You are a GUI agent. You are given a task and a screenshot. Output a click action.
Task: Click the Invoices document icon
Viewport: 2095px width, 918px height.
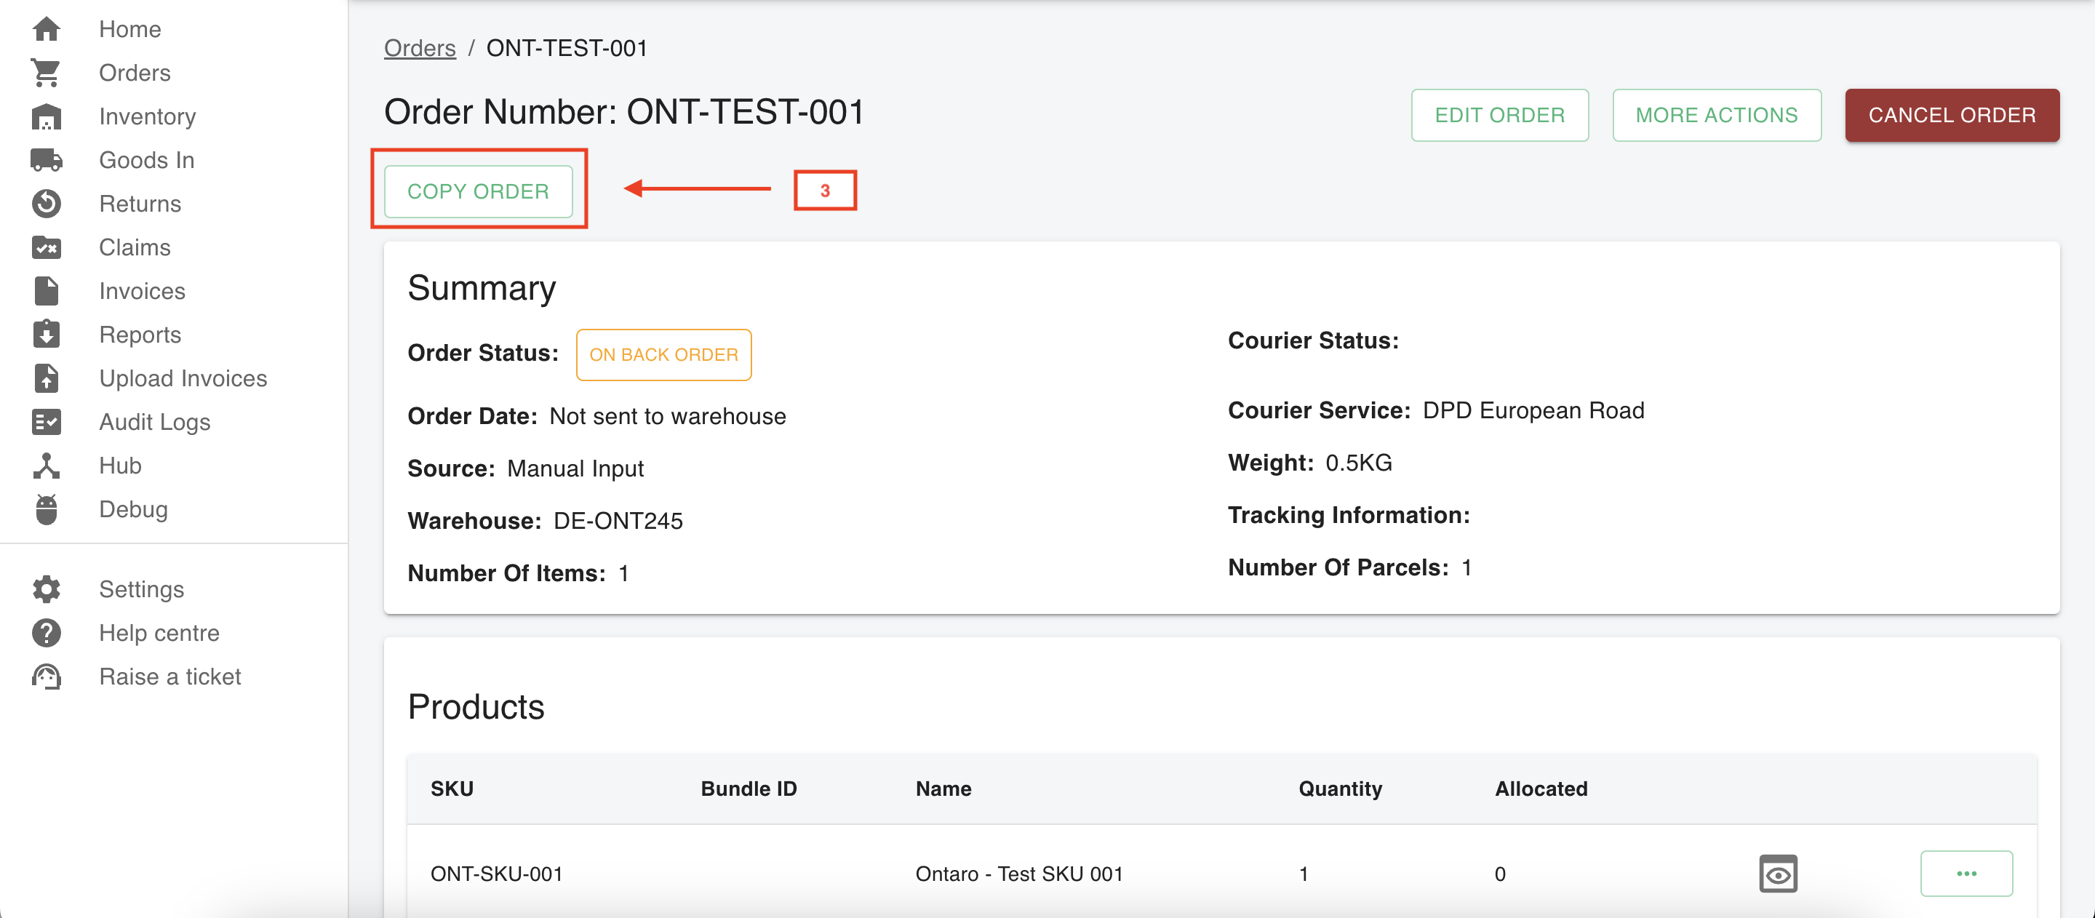tap(47, 291)
